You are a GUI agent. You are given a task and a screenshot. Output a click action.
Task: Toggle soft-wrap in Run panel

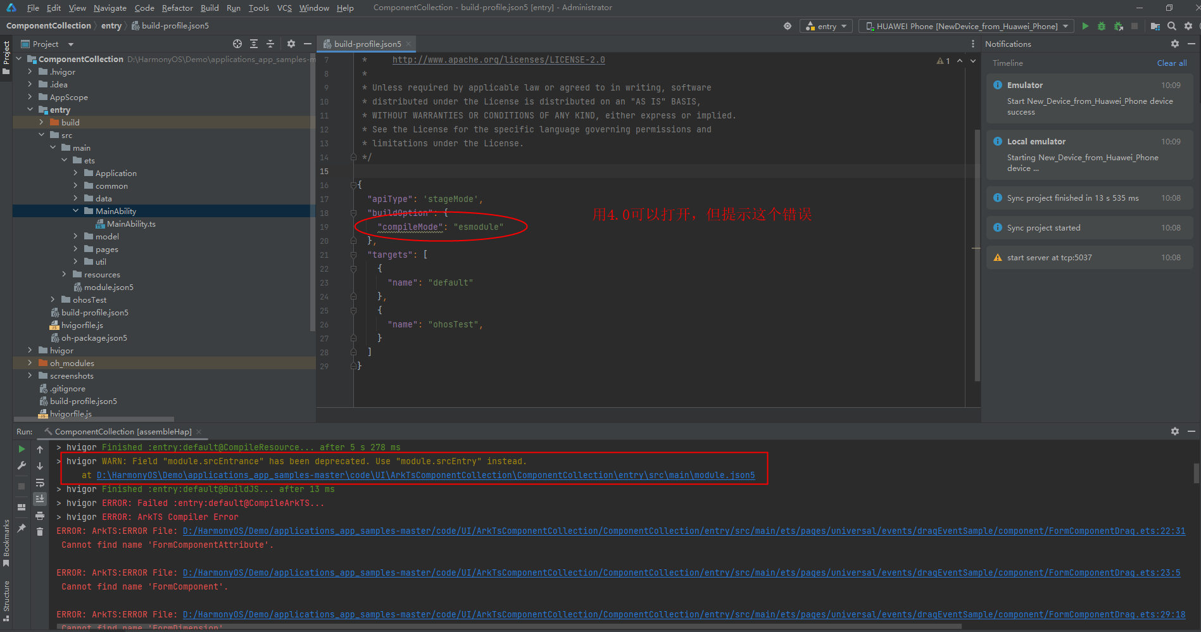click(x=40, y=483)
